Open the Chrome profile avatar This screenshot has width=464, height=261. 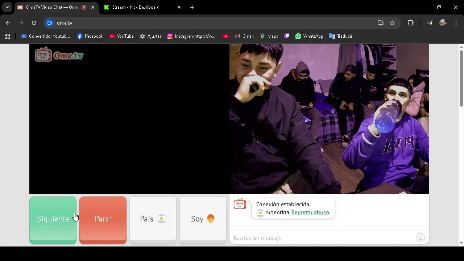click(x=443, y=23)
